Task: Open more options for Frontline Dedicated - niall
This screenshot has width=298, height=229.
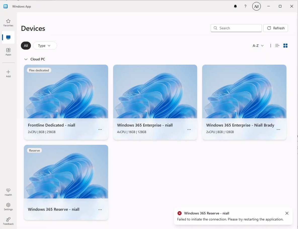Action: coord(100,130)
